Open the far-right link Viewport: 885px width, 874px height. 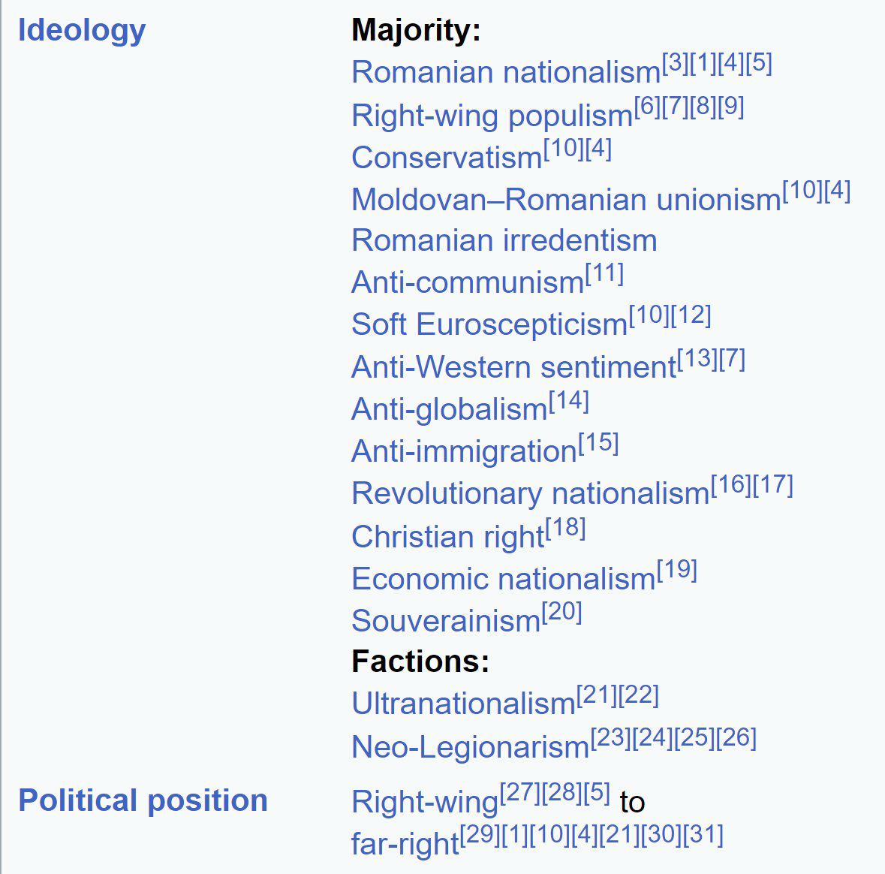405,844
